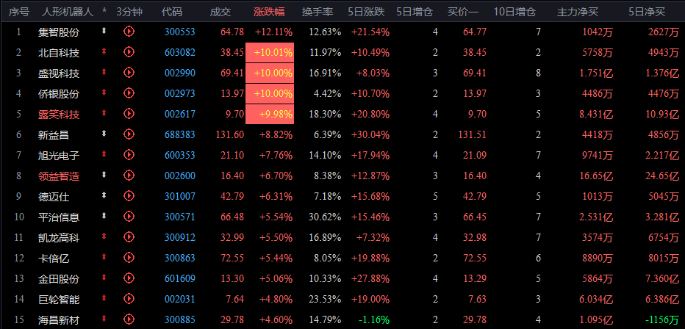Click the marker icon beside 平治信息

[104, 216]
